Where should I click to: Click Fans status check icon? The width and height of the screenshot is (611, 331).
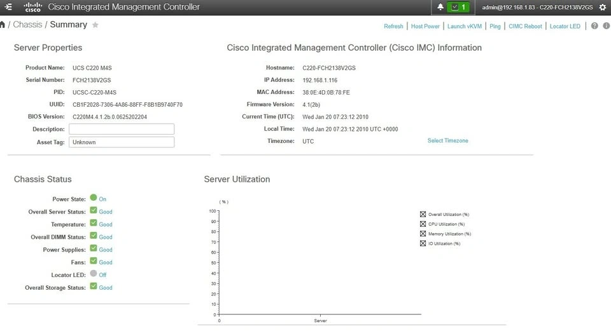(94, 261)
